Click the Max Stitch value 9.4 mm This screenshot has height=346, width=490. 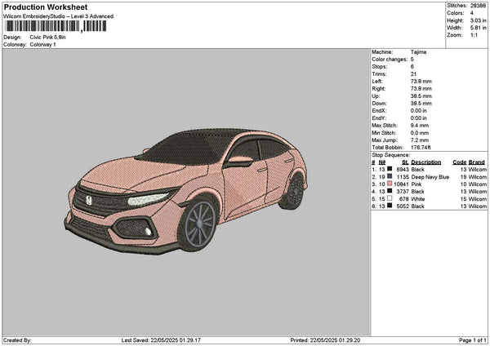420,126
